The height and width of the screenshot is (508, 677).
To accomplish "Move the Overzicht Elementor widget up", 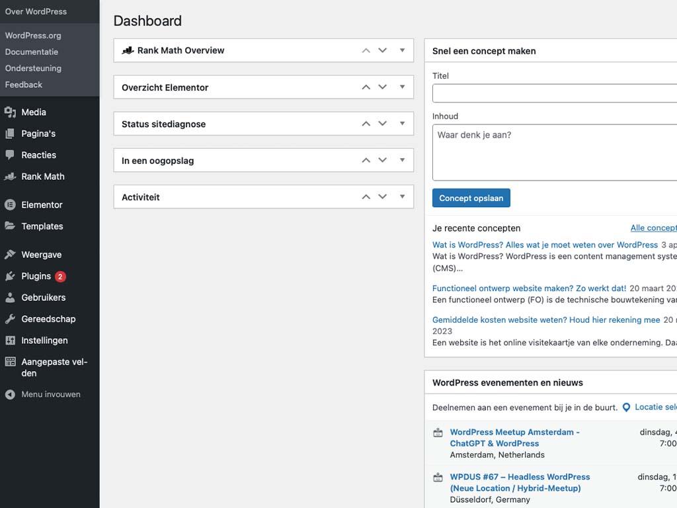I will click(365, 87).
